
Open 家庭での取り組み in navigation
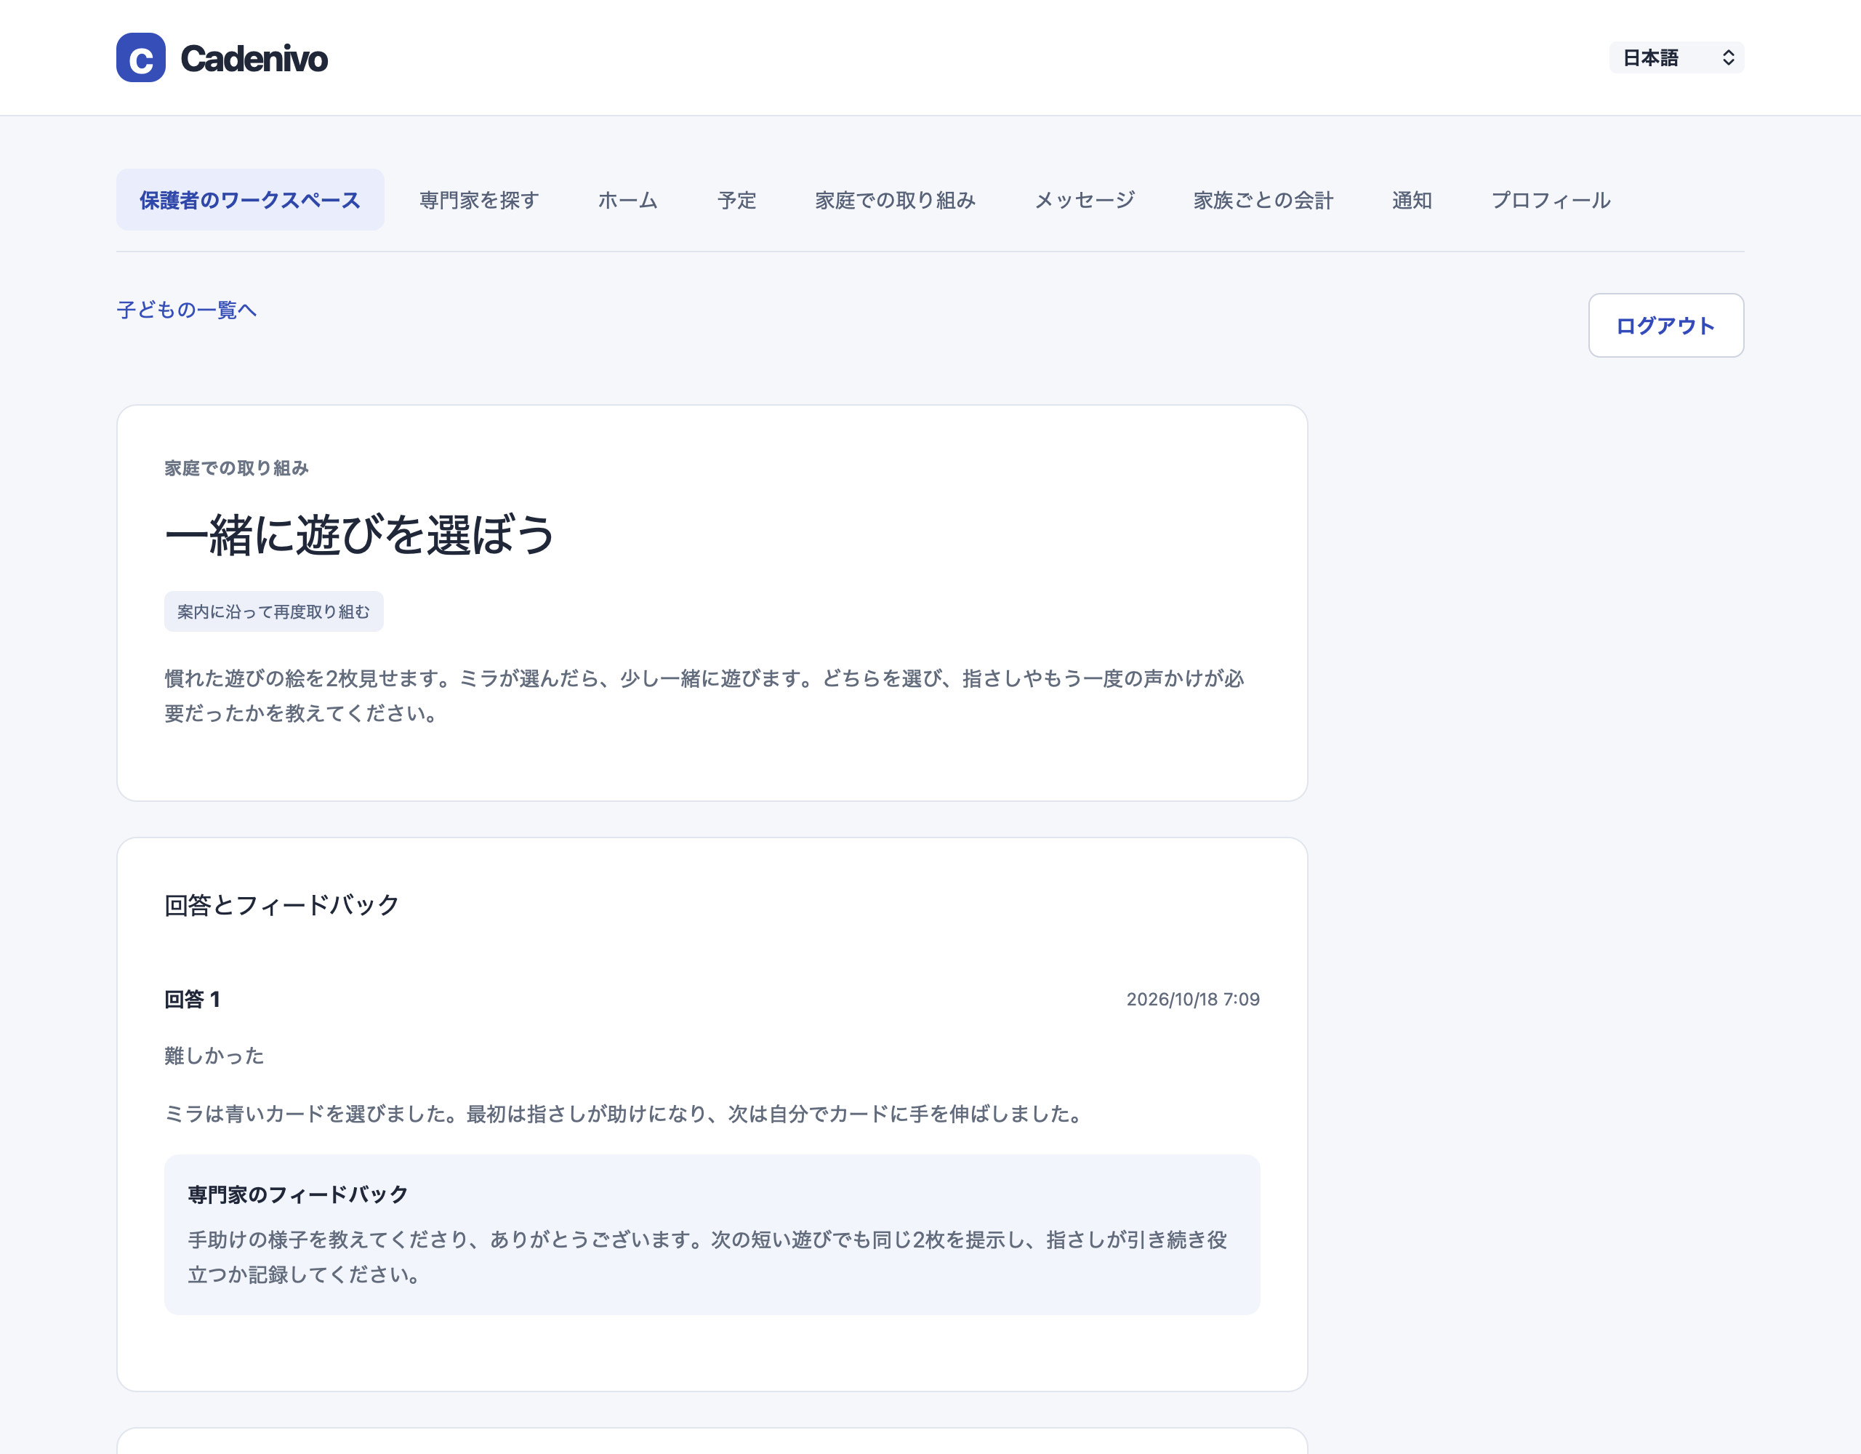(x=895, y=200)
